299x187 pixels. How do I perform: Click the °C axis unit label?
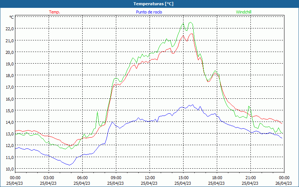click(12, 17)
